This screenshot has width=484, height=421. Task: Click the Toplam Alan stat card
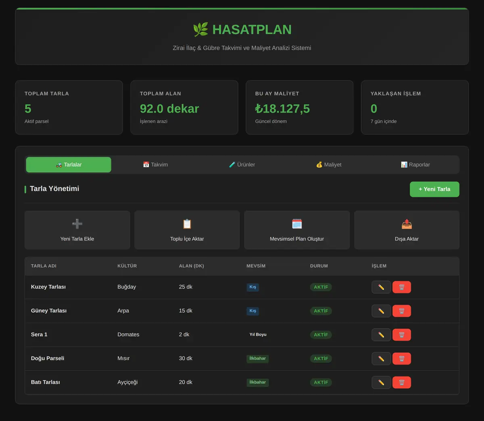click(x=184, y=107)
